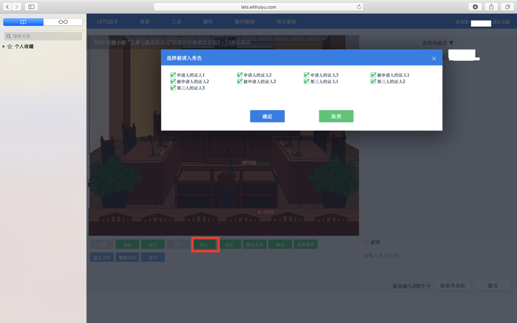Toggle the 被申请人的证人3 checkbox
The image size is (517, 323).
240,82
